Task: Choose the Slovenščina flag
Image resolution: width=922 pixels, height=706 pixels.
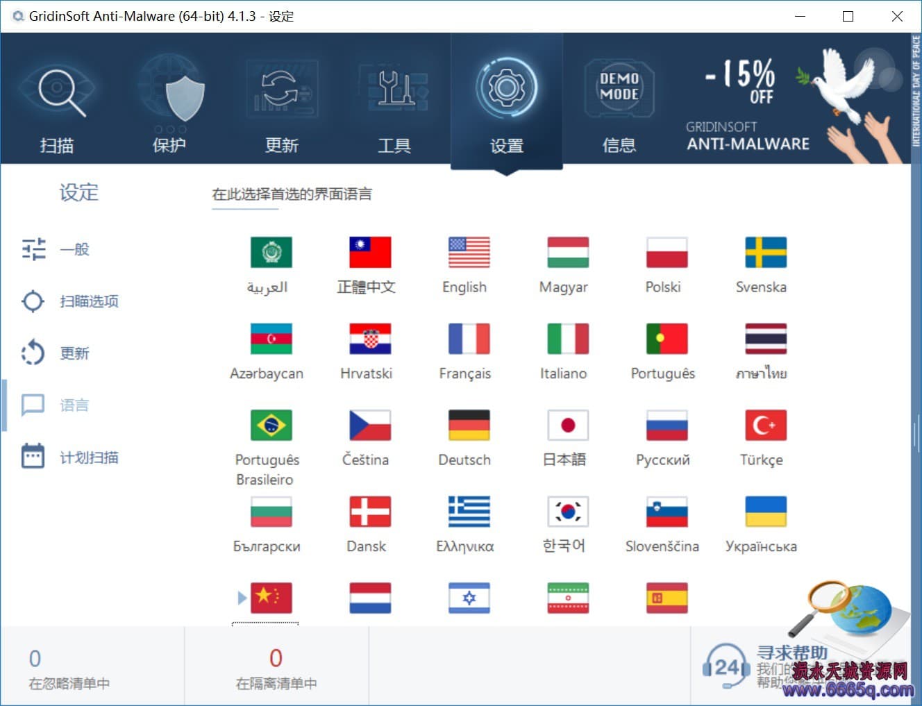Action: pos(667,512)
